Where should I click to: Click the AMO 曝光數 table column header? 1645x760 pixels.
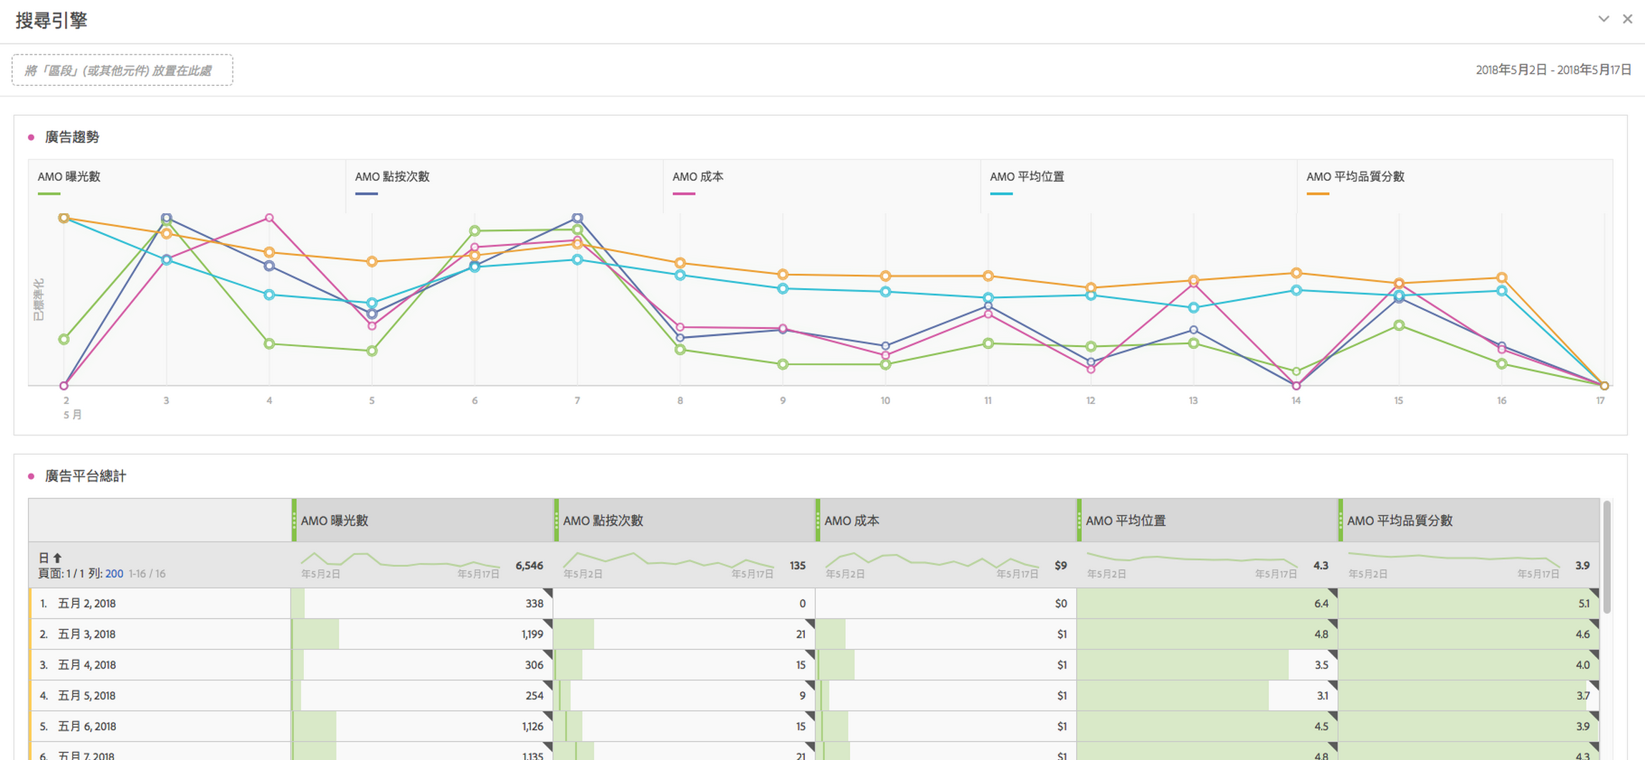coord(423,520)
